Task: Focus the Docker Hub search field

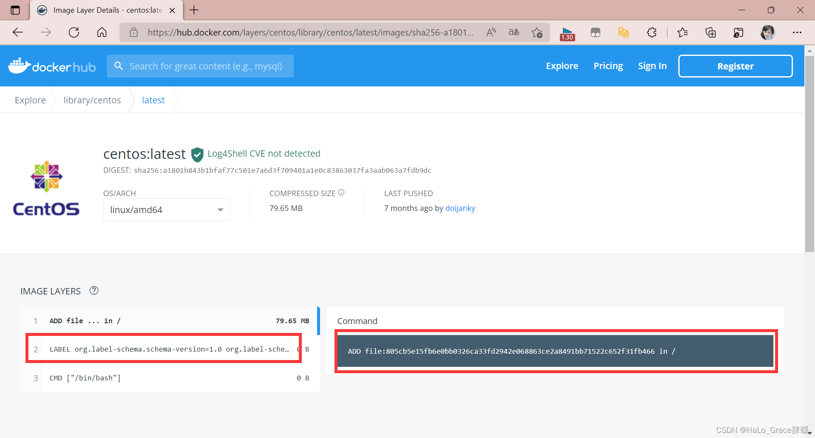Action: pos(200,66)
